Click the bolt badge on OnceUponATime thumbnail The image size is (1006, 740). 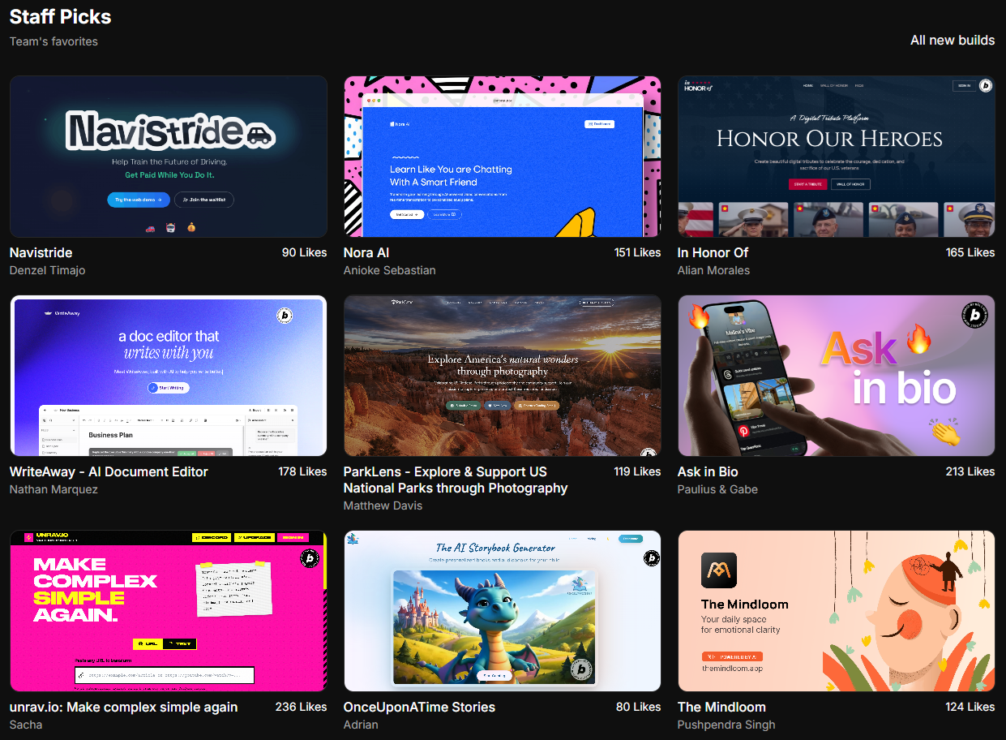pyautogui.click(x=651, y=558)
